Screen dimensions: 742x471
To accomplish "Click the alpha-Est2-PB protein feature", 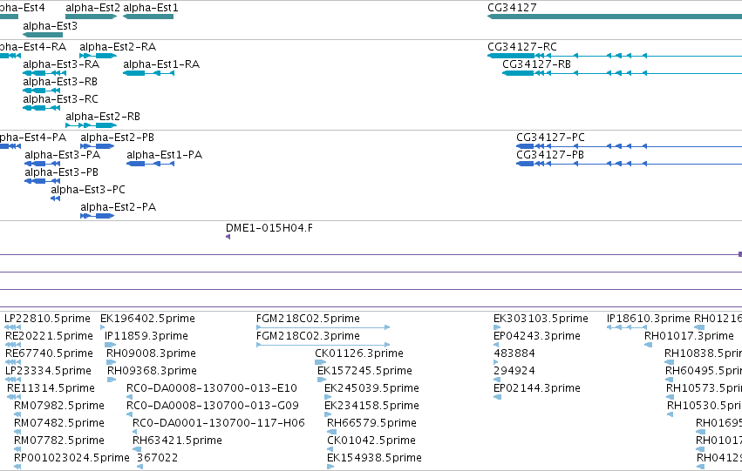I will click(98, 146).
